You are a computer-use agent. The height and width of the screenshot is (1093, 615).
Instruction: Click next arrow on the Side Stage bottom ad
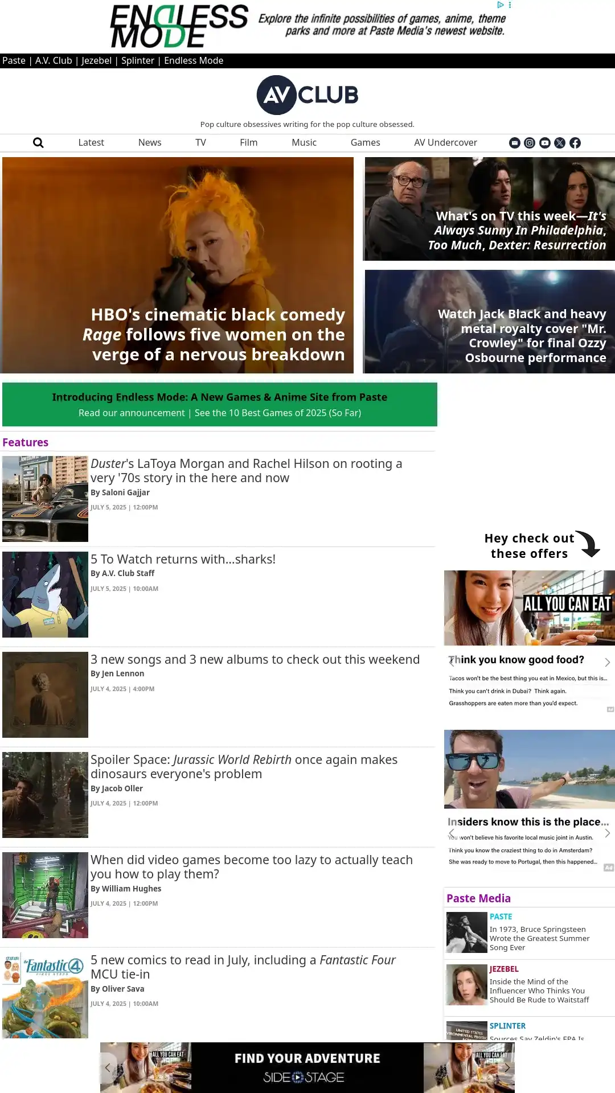[x=507, y=1068]
